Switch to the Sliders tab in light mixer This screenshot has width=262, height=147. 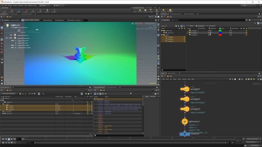pos(191,26)
